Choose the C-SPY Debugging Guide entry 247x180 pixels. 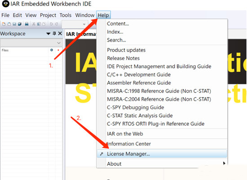(136, 107)
